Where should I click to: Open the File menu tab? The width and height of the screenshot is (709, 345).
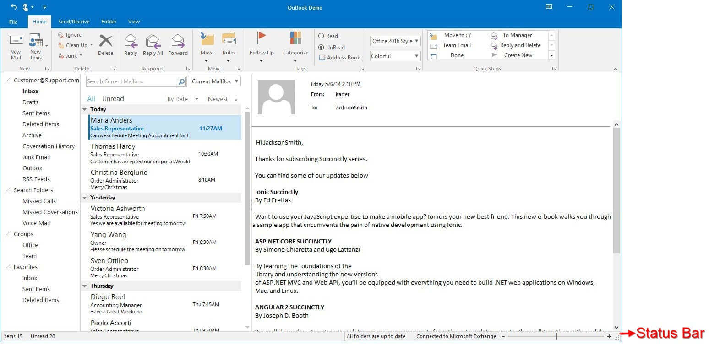[x=13, y=22]
